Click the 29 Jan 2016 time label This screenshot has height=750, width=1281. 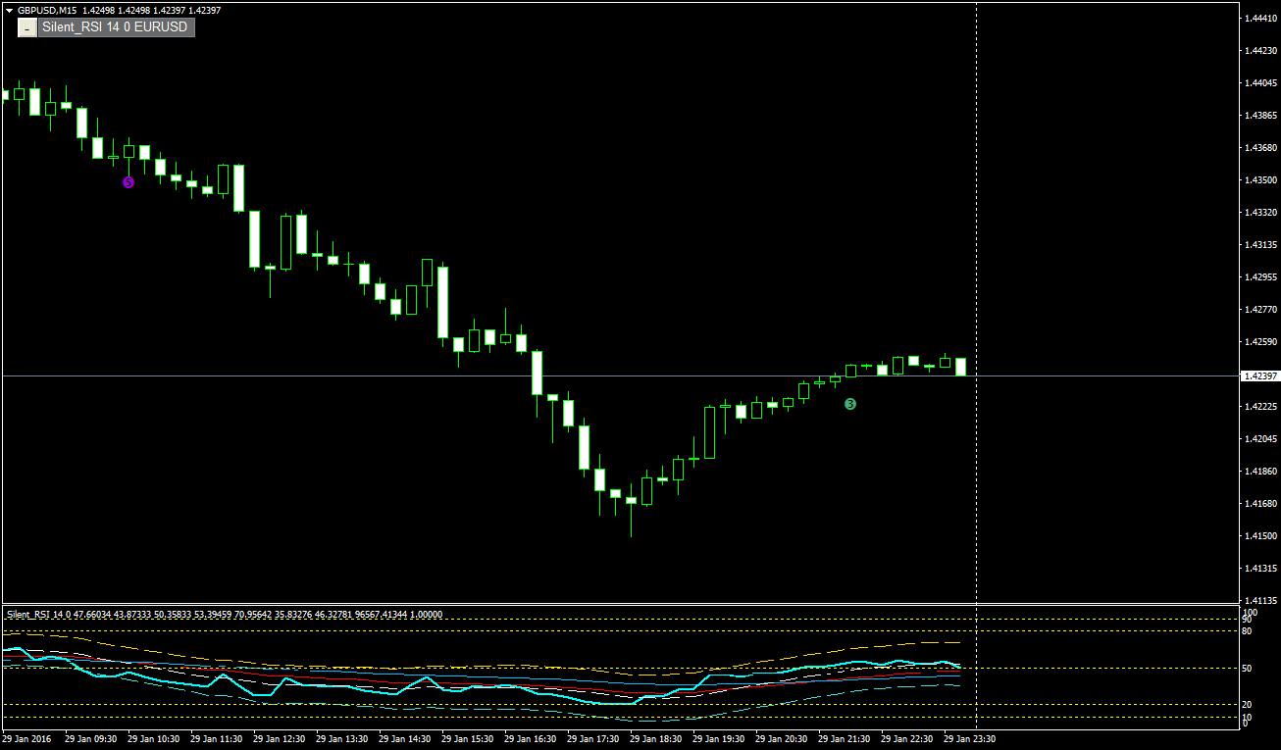pyautogui.click(x=27, y=739)
